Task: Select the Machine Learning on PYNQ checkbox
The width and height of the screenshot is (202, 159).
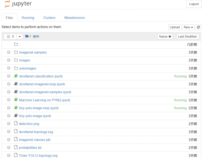Action: [x=9, y=100]
